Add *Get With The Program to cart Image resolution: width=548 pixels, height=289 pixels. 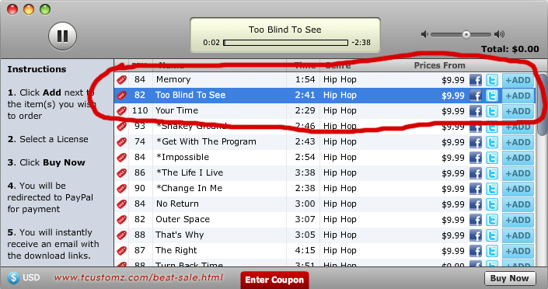point(518,142)
